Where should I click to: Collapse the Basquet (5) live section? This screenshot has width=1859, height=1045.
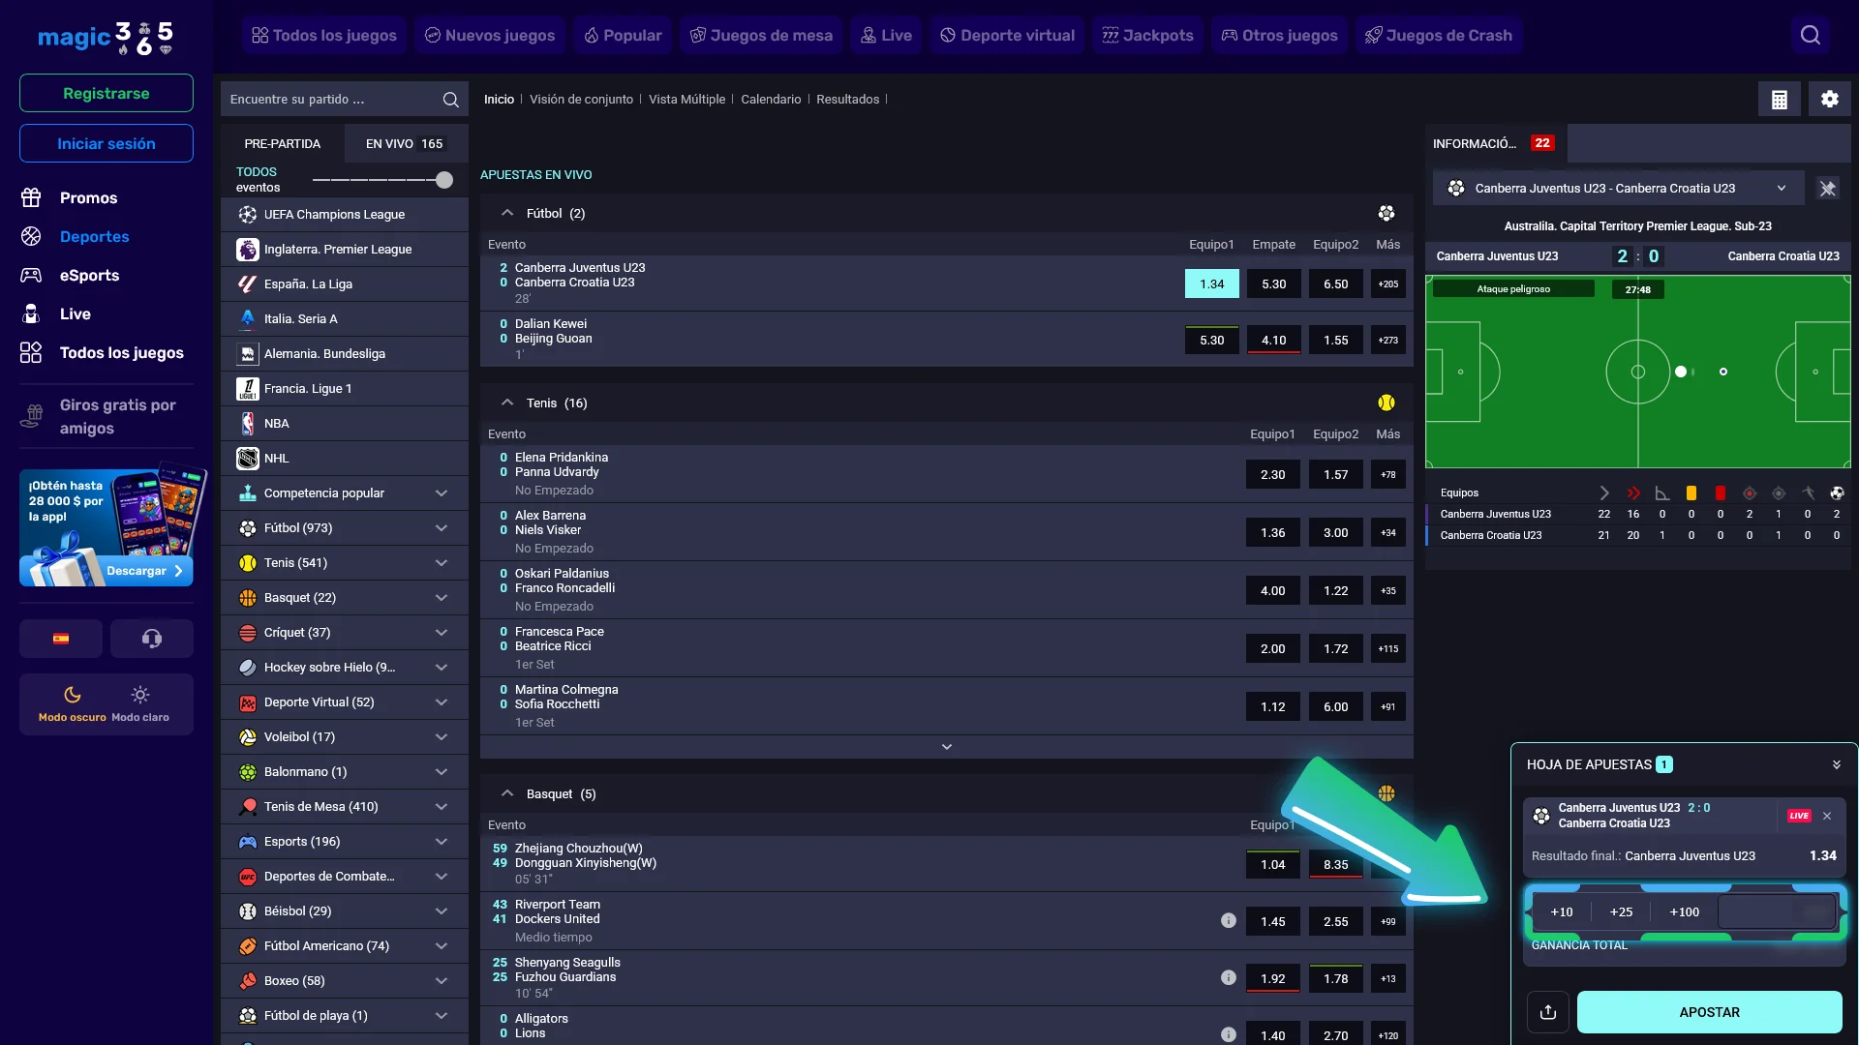tap(506, 793)
